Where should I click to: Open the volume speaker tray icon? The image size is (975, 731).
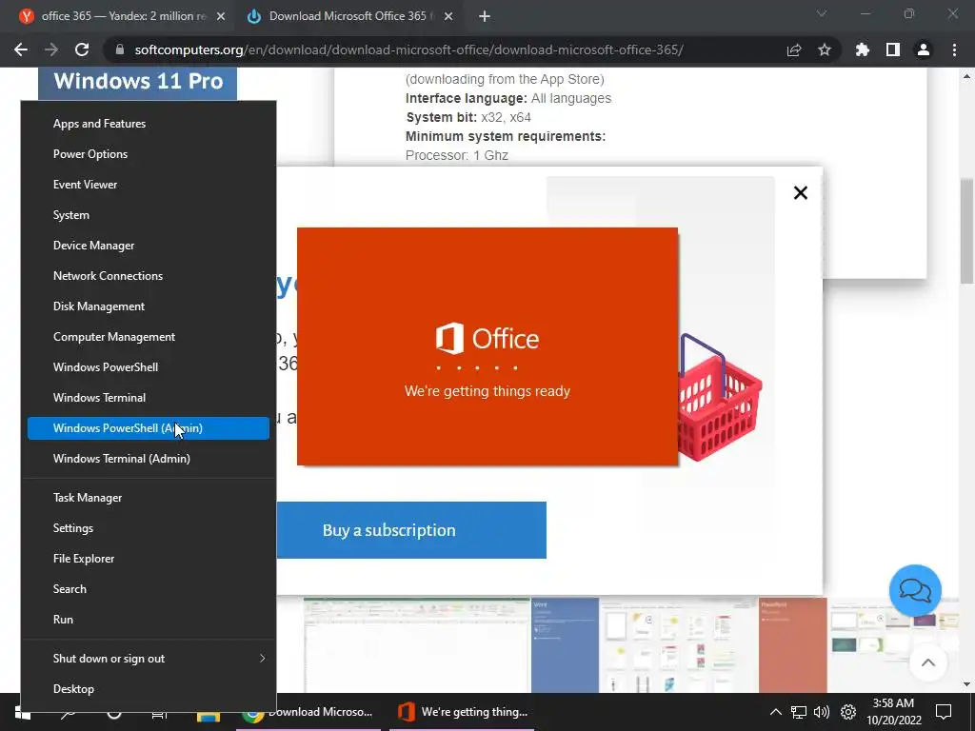point(822,712)
